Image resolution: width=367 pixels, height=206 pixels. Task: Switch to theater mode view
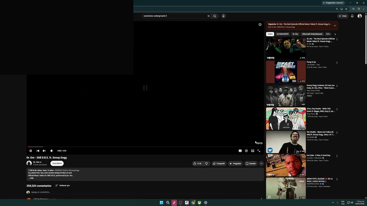(253, 151)
